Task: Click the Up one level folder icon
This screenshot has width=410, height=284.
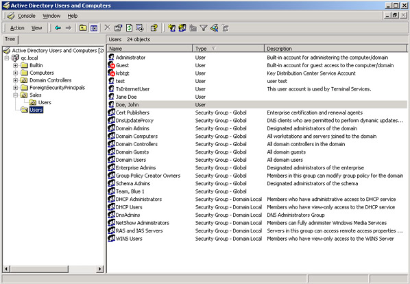Action: 83,27
